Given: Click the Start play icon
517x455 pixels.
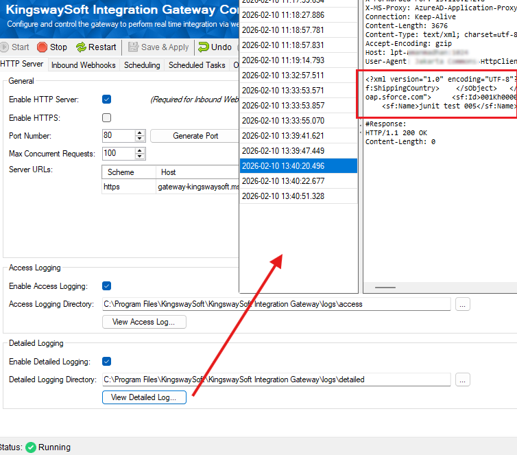Looking at the screenshot, I should point(5,47).
